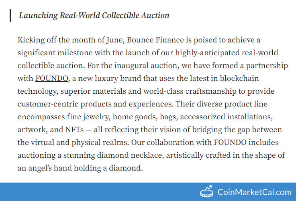296x201 pixels.
Task: Click the CoinMarketCal logo icon
Action: tap(206, 191)
